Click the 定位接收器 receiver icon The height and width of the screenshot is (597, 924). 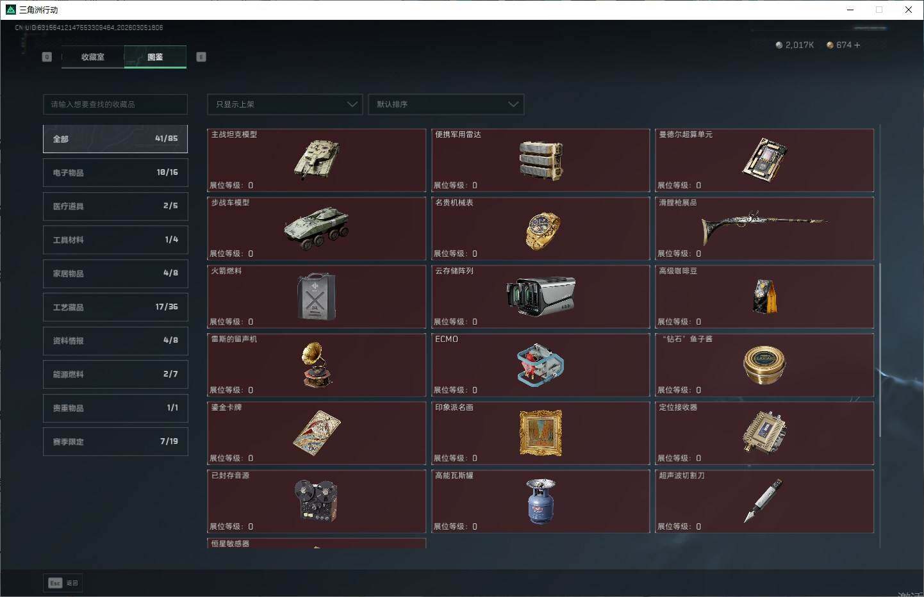pos(764,433)
